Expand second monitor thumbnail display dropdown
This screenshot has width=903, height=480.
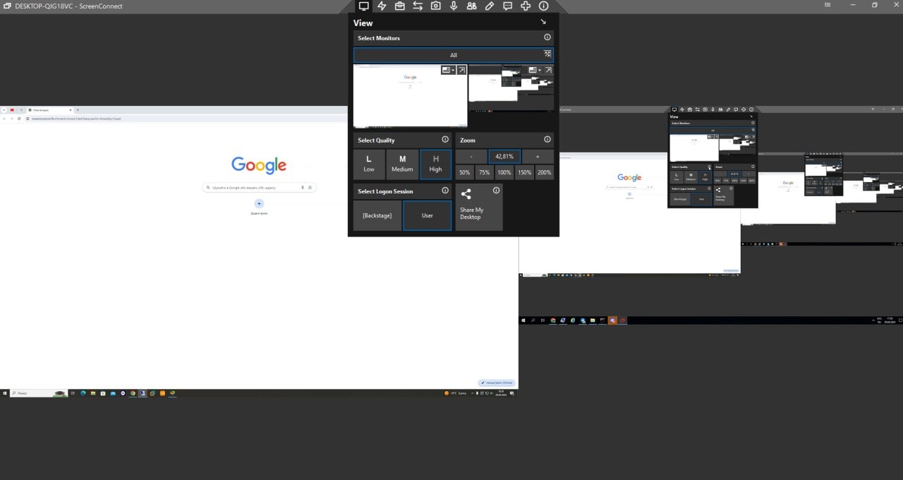(x=535, y=70)
